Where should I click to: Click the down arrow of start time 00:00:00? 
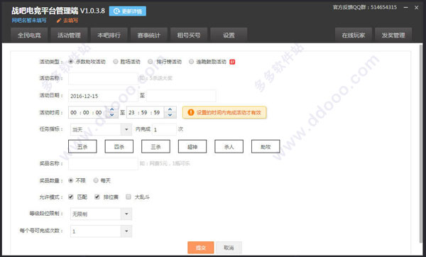pyautogui.click(x=112, y=115)
